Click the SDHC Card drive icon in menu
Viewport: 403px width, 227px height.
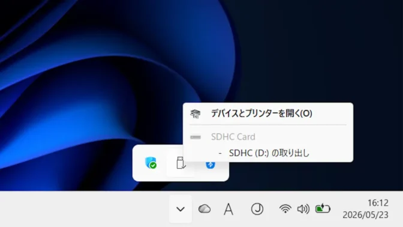click(196, 137)
